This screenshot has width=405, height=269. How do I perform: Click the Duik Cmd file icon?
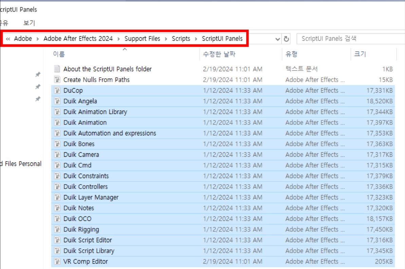pyautogui.click(x=57, y=165)
